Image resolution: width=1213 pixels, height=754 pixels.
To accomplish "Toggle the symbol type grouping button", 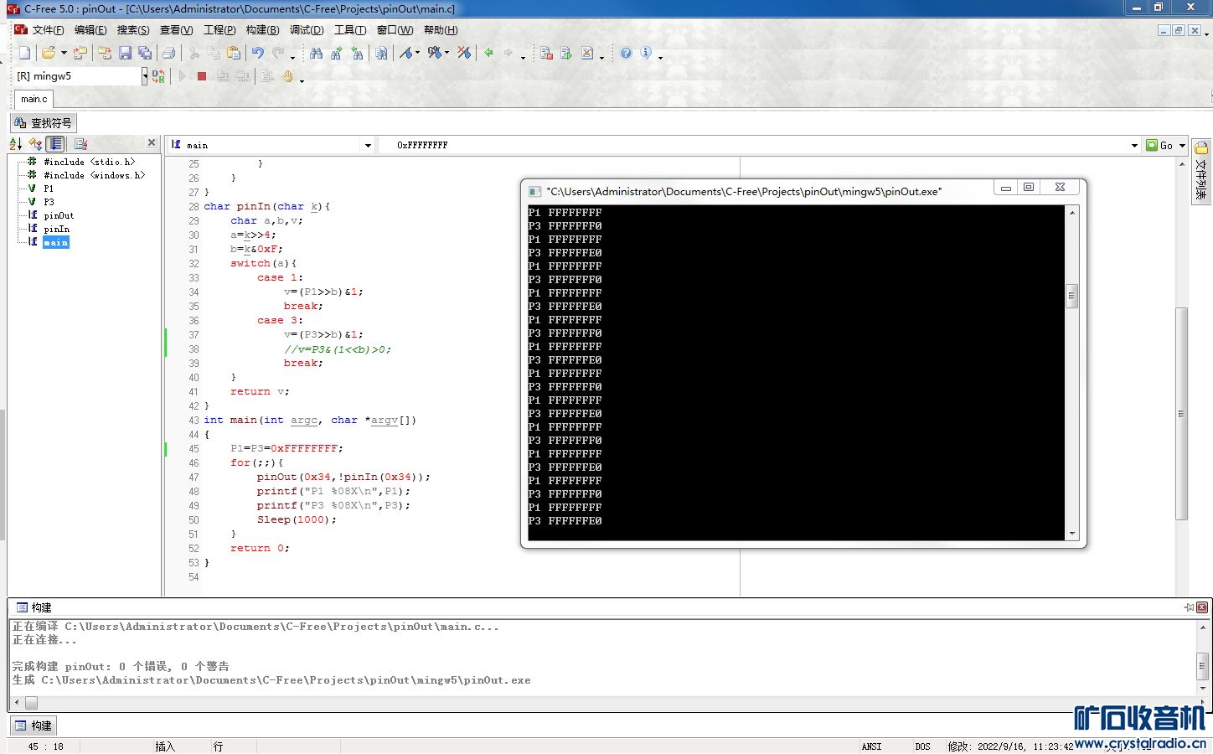I will coord(35,144).
